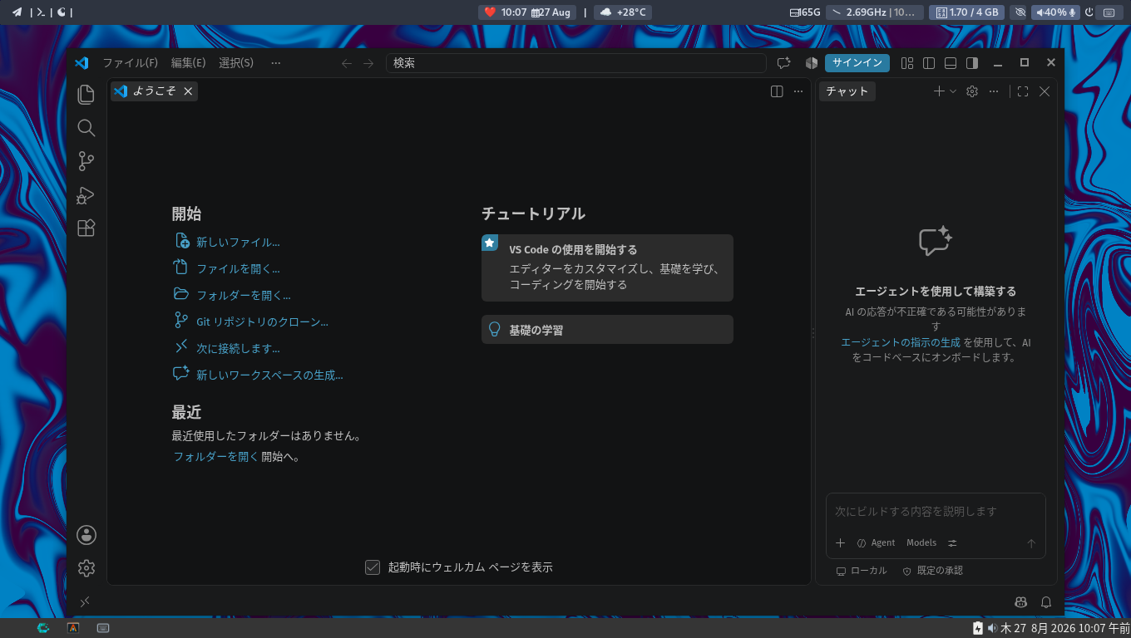Open VS Code の使用を開始する walkthrough
The height and width of the screenshot is (638, 1131).
click(607, 267)
